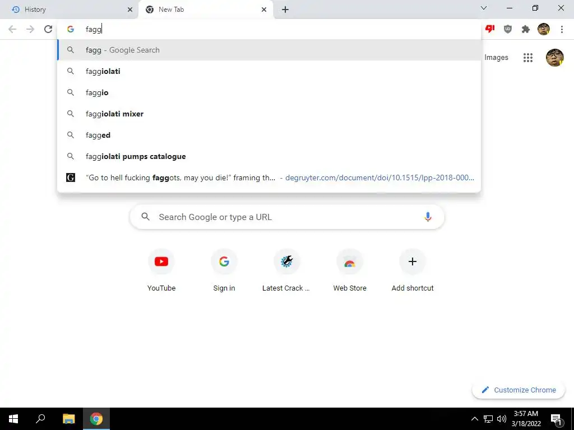574x430 pixels.
Task: Click the Images link
Action: pyautogui.click(x=496, y=58)
